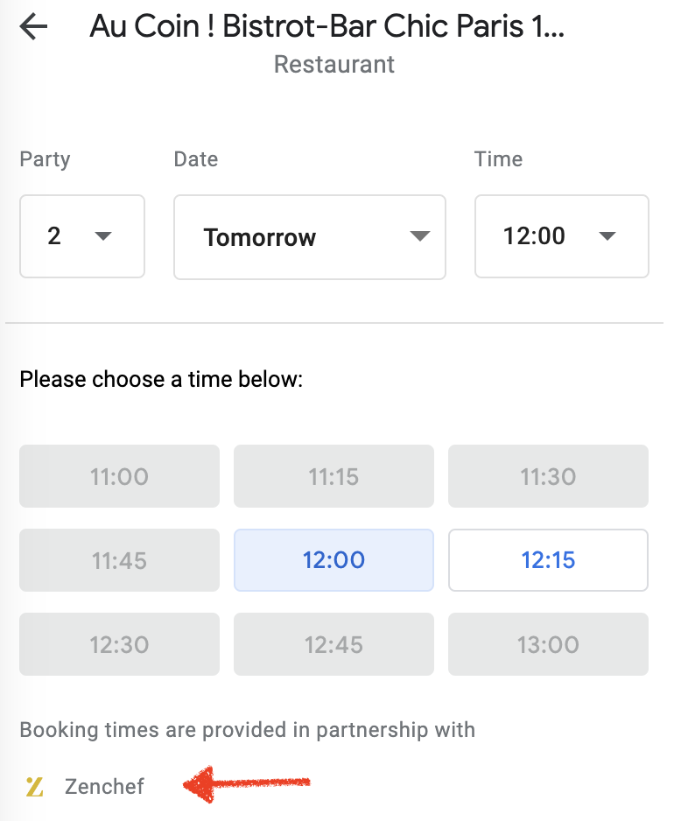
Task: Click the Time dropdown arrow icon
Action: pos(607,236)
